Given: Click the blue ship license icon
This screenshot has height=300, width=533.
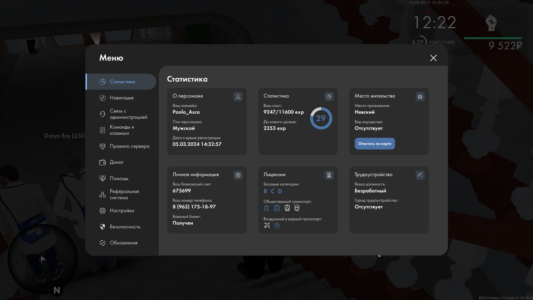Looking at the screenshot, I should [277, 225].
